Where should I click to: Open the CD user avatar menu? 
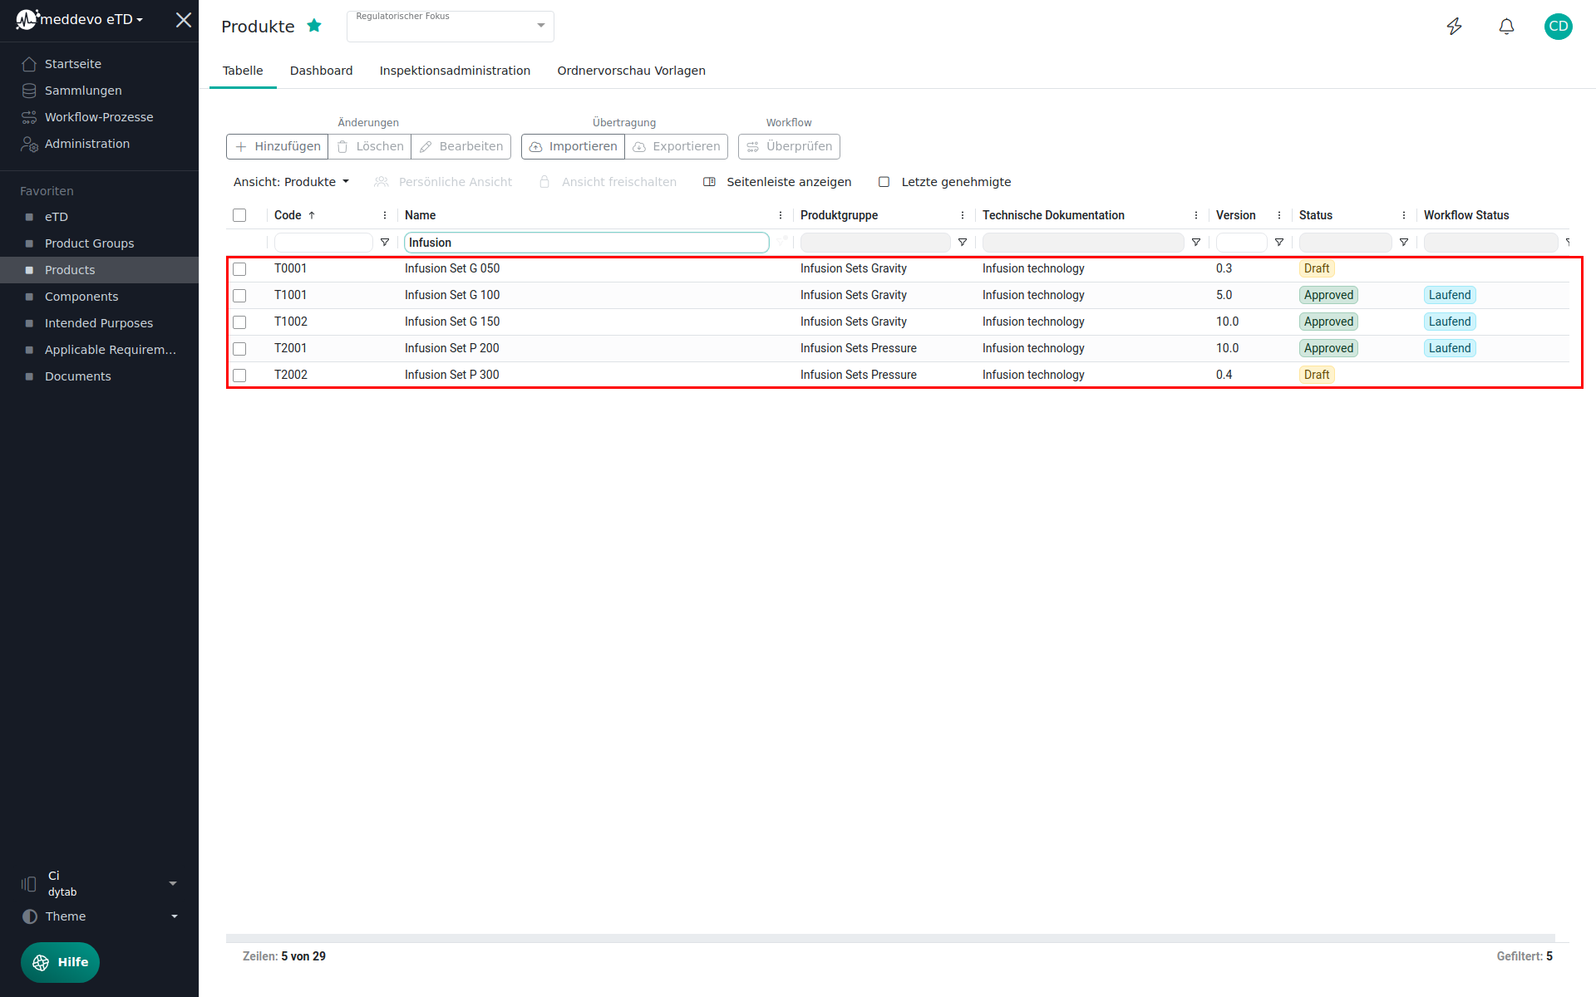[1559, 27]
